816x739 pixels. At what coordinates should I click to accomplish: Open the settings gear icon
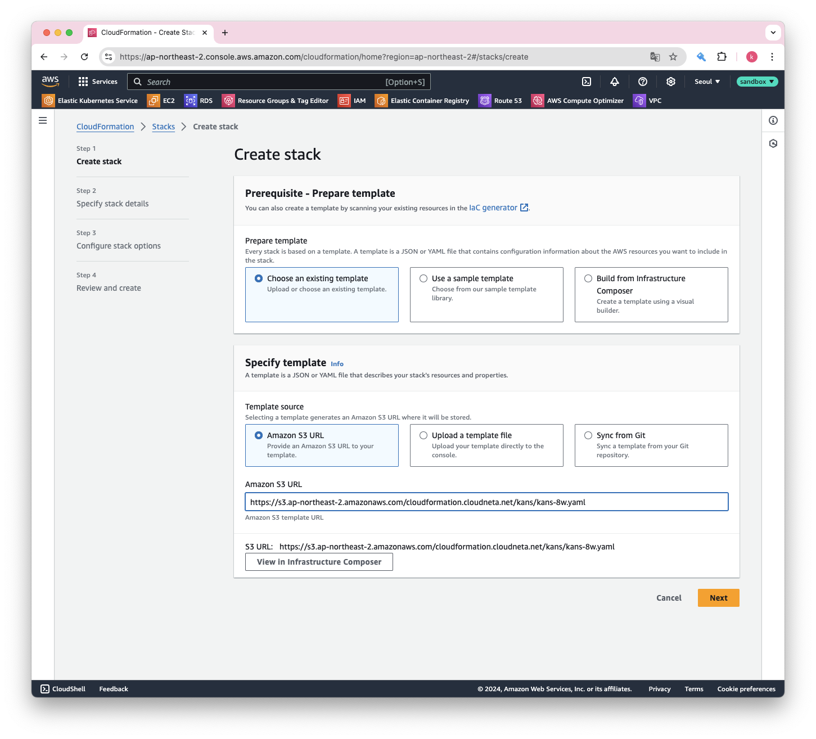(671, 82)
